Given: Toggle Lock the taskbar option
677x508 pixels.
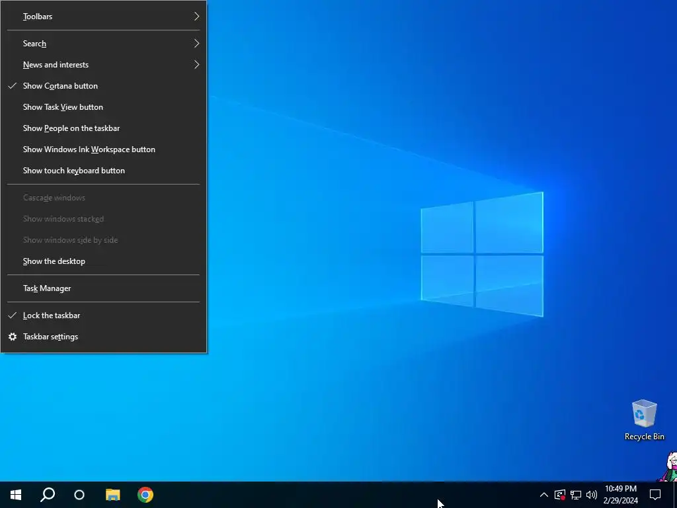Looking at the screenshot, I should tap(104, 316).
